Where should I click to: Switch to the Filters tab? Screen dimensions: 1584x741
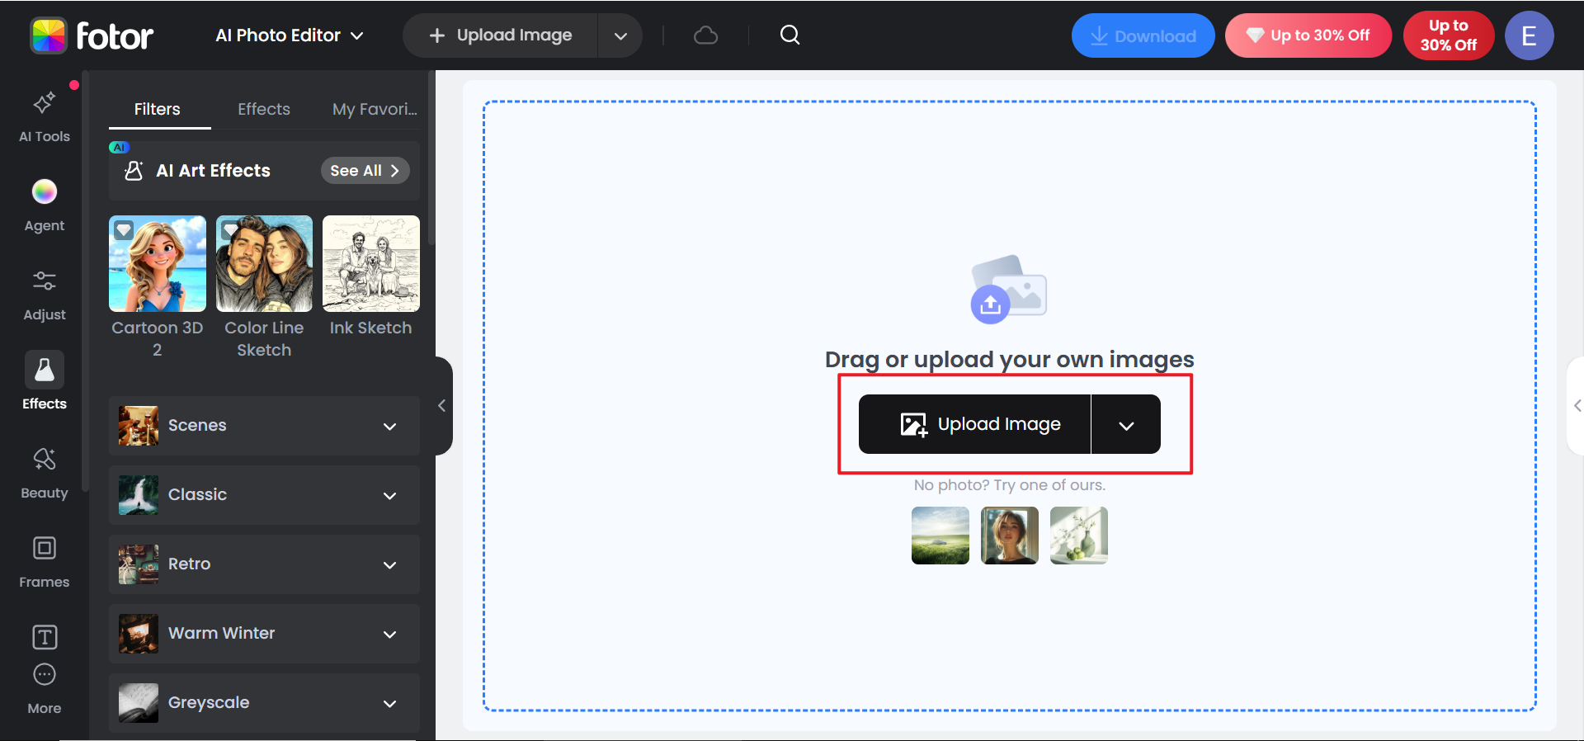click(x=158, y=109)
